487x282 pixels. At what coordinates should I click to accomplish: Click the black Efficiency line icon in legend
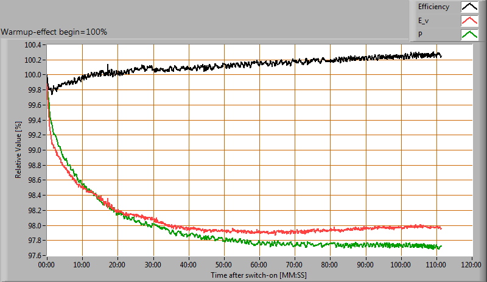coord(469,7)
